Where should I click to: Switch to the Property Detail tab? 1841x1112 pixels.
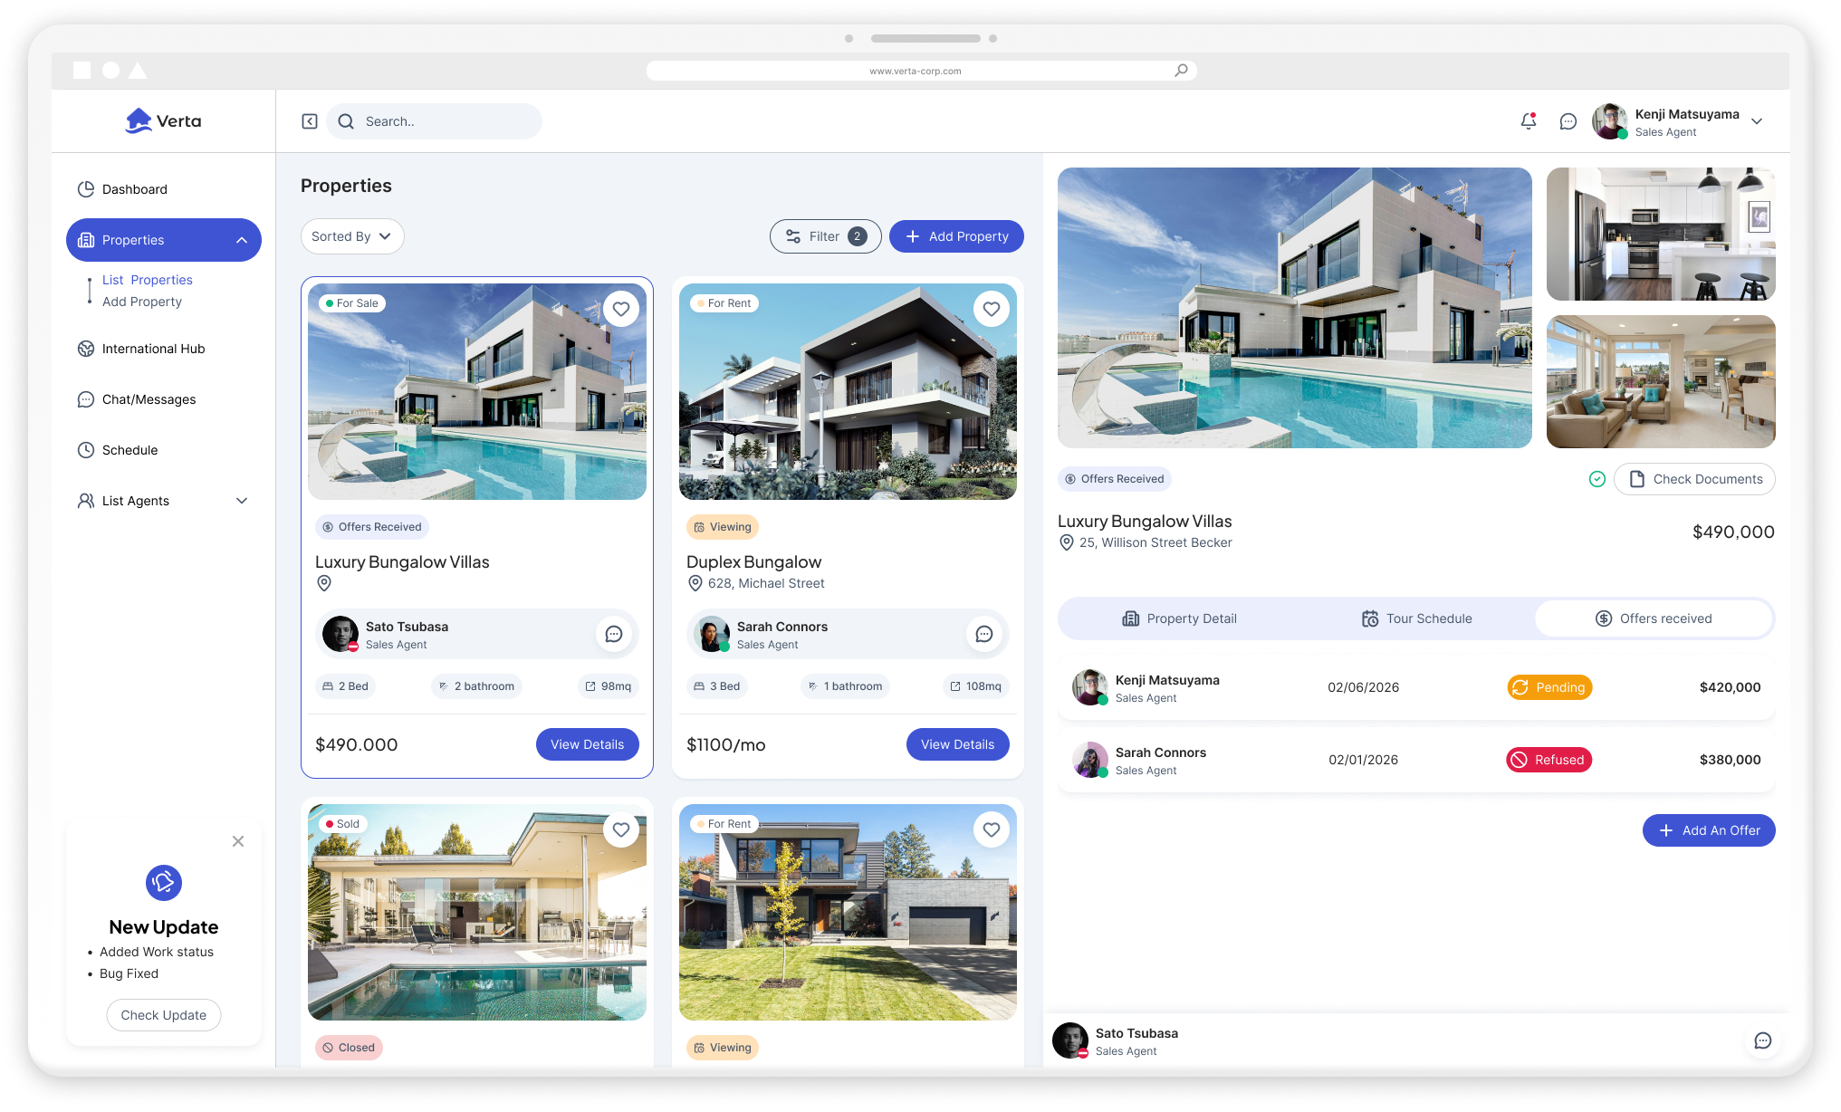pos(1180,618)
